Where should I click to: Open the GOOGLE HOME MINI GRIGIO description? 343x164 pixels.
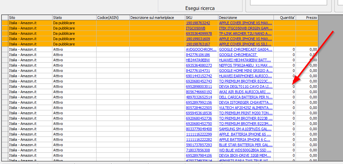(x=246, y=71)
